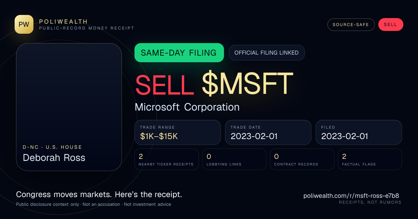Open the Factual Flags stat tile
Screen dimensions: 418x219
[x=370, y=159]
